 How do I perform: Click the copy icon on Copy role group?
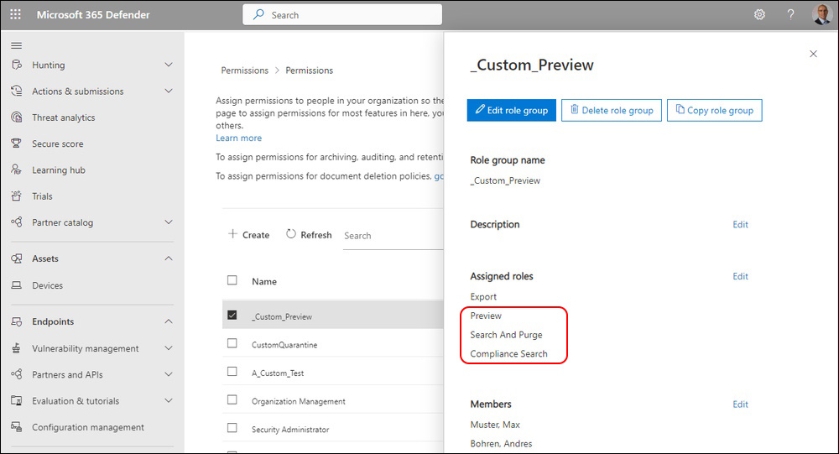pos(680,109)
